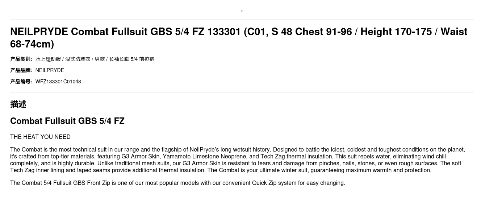The width and height of the screenshot is (481, 203).
Task: Open the 长袖长脚 5/4 前拉链 category
Action: (131, 59)
